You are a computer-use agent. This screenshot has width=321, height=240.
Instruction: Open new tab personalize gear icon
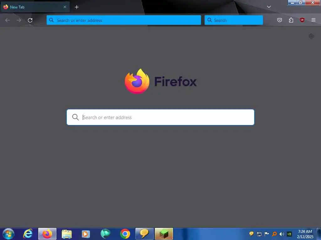coord(311,36)
